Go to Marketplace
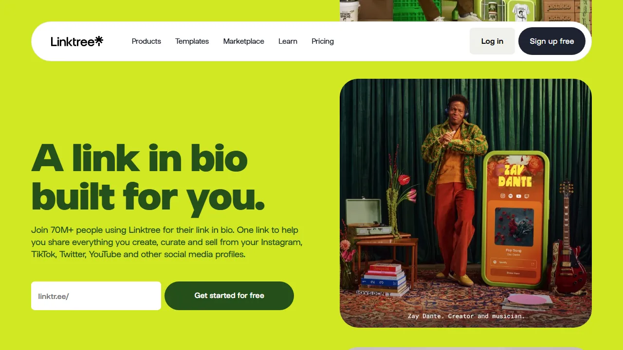Image resolution: width=623 pixels, height=350 pixels. coord(243,41)
